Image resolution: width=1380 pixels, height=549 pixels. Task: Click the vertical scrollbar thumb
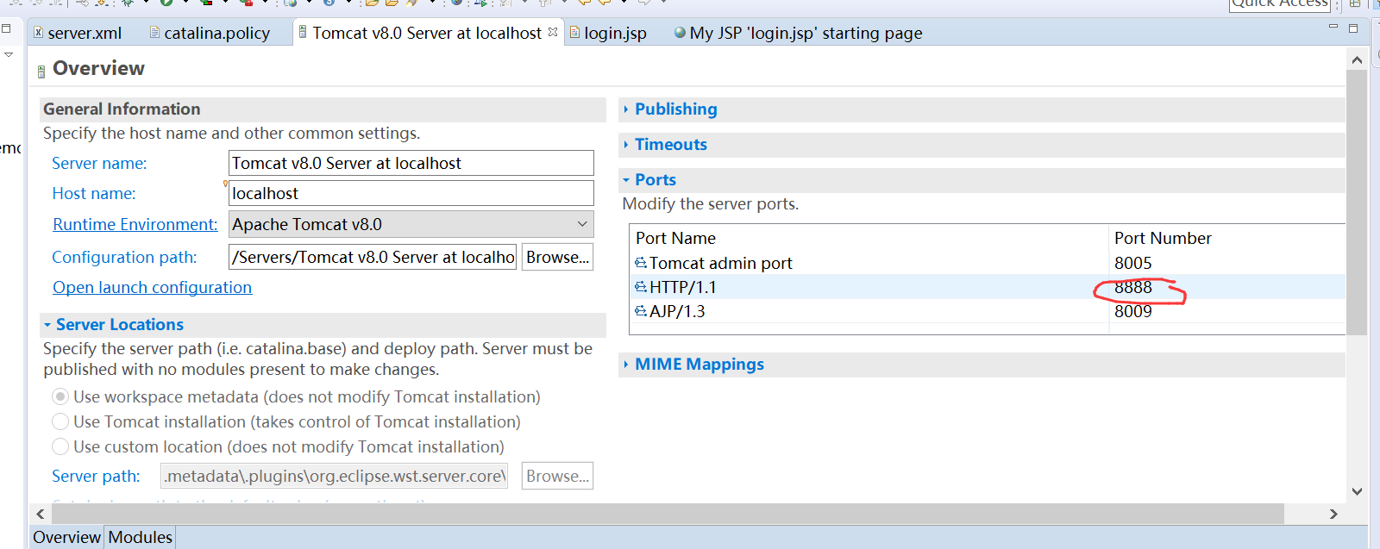(x=1357, y=203)
